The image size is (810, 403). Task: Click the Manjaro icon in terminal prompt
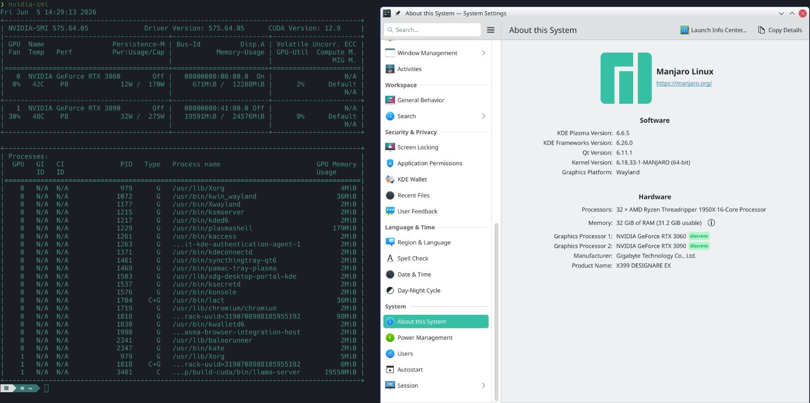[6, 388]
